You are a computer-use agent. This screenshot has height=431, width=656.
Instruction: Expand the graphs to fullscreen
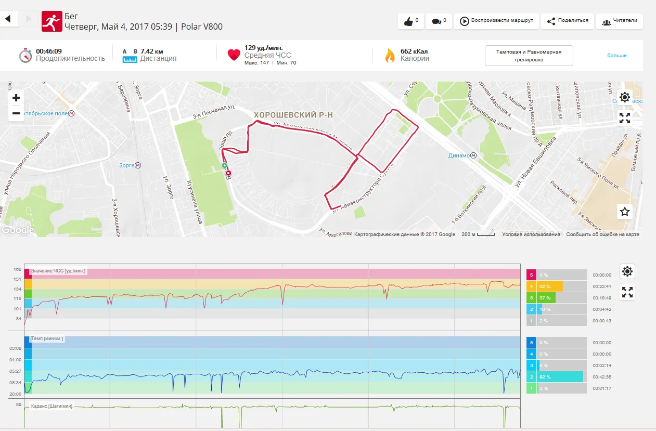coord(627,292)
